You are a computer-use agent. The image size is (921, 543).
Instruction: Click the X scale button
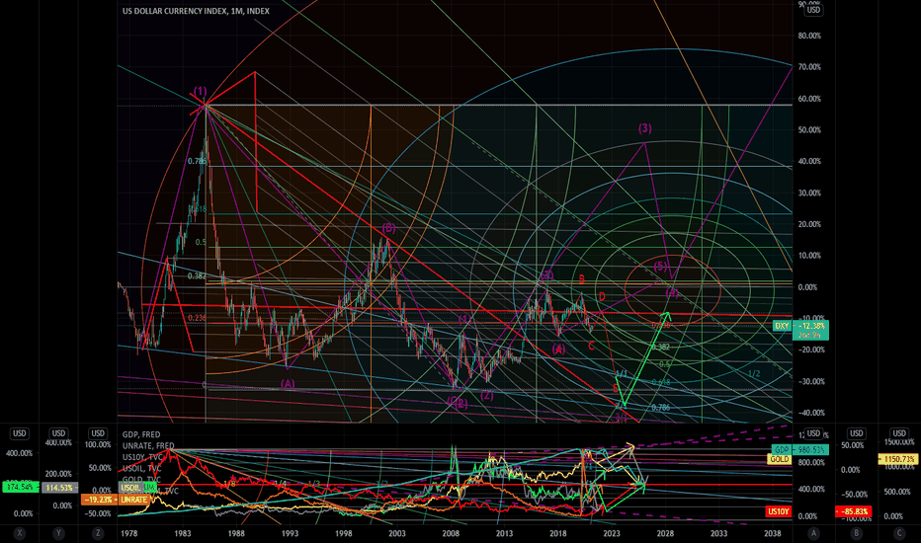click(x=20, y=533)
